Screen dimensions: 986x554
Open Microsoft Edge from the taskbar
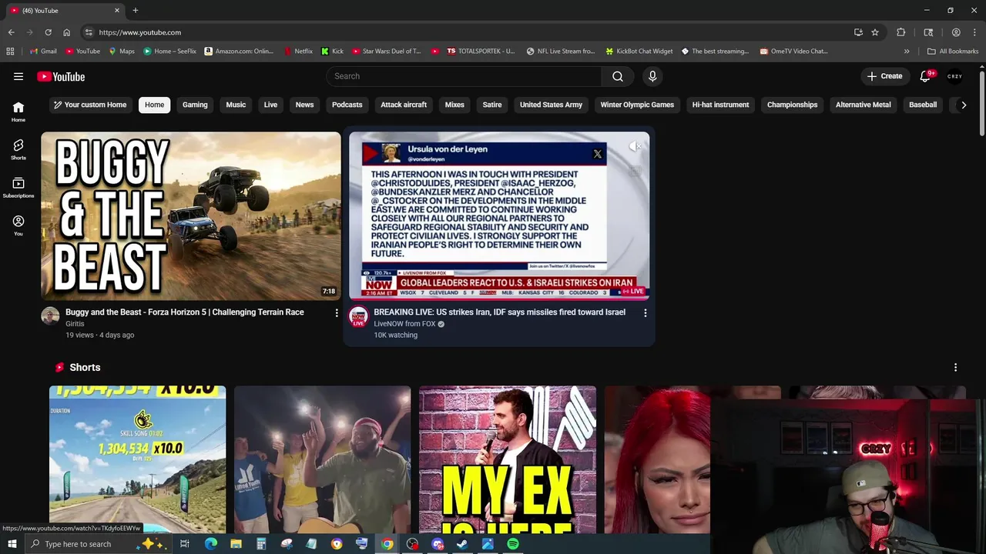tap(210, 544)
